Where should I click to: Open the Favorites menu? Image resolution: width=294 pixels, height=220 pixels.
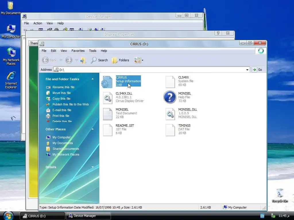click(78, 51)
